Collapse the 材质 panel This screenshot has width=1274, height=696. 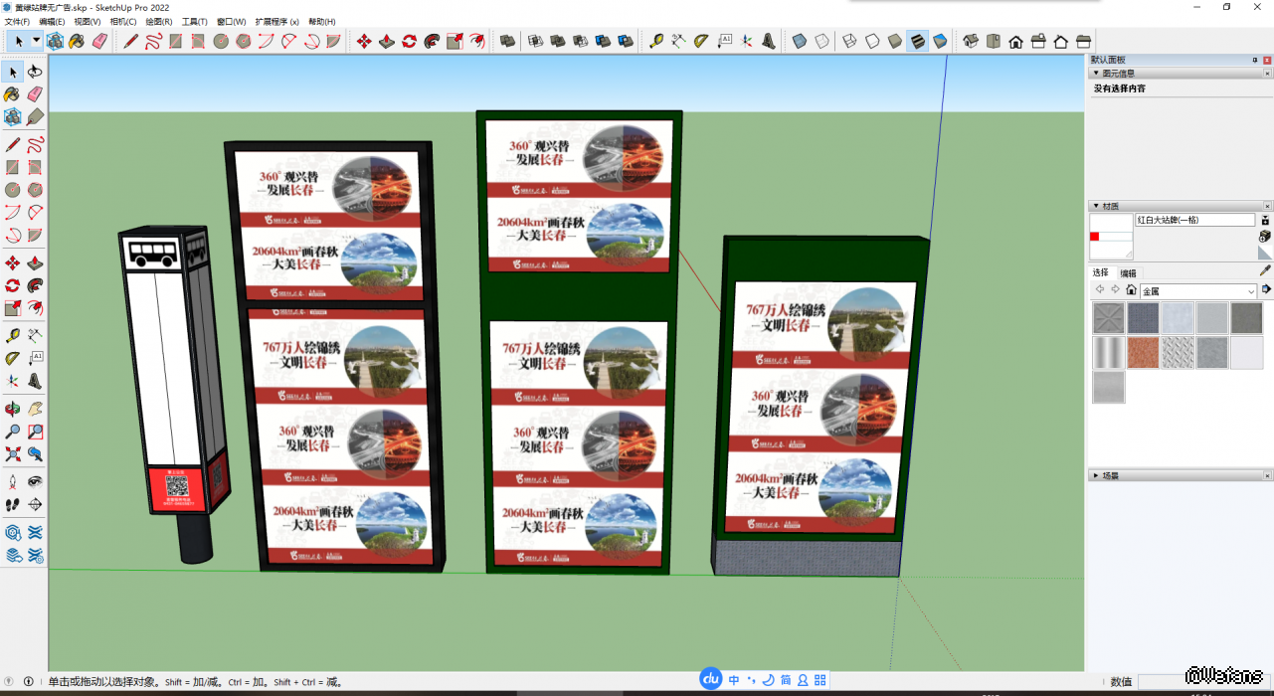point(1096,206)
